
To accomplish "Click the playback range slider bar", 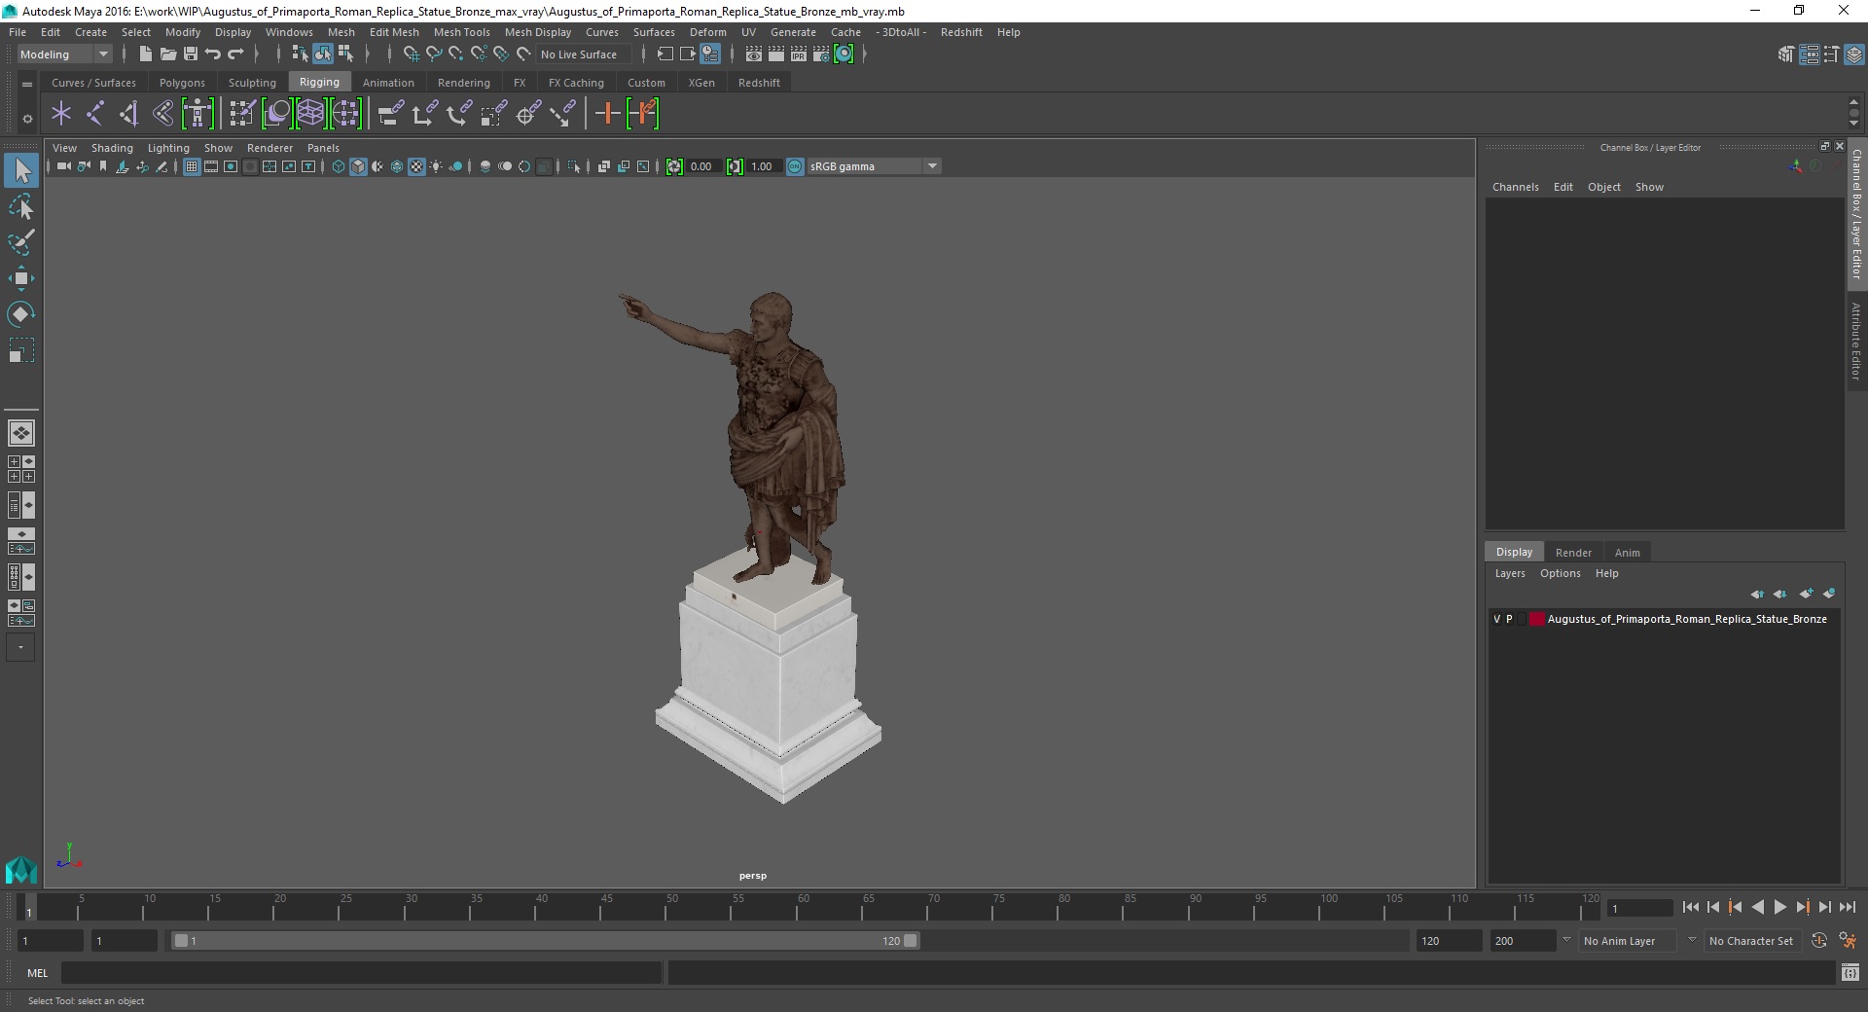I will 545,941.
